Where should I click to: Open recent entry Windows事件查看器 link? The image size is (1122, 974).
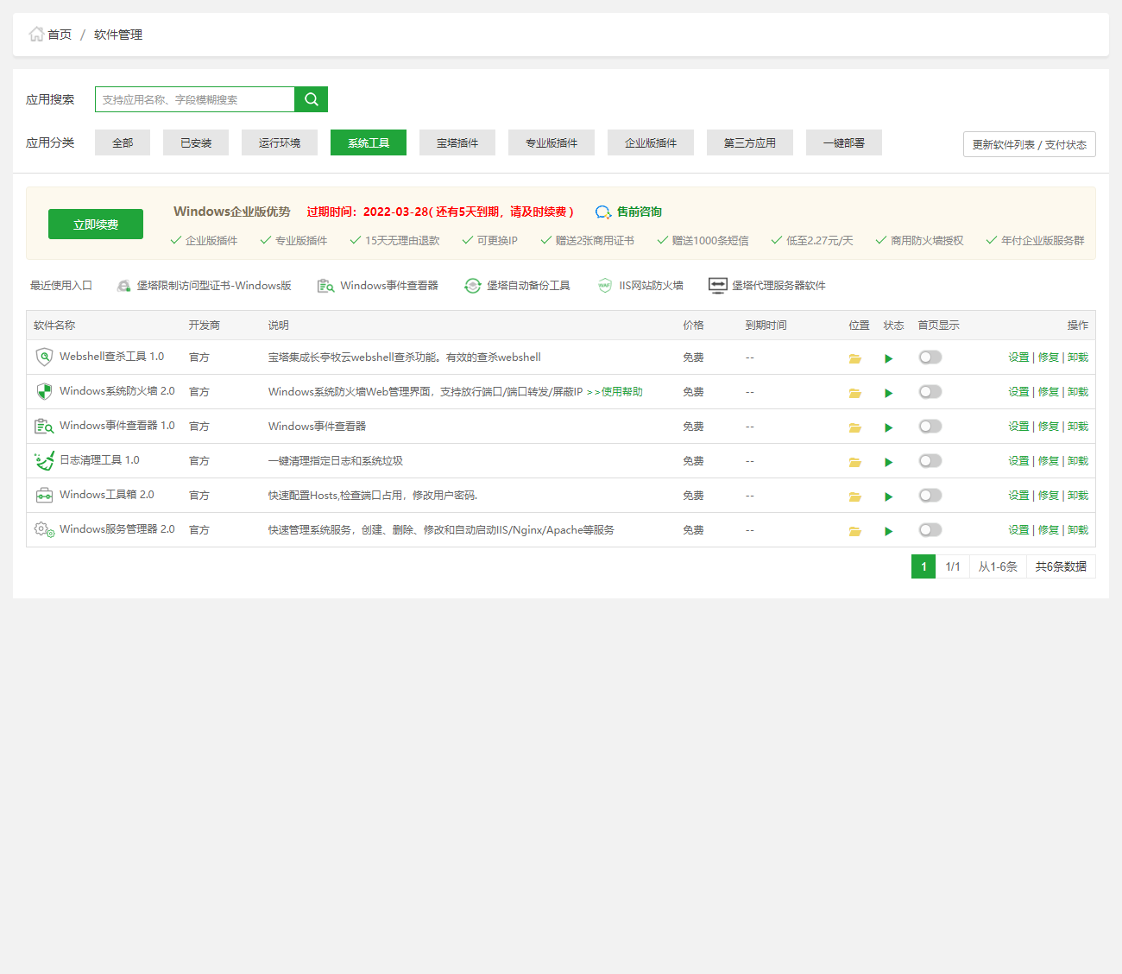pyautogui.click(x=378, y=286)
